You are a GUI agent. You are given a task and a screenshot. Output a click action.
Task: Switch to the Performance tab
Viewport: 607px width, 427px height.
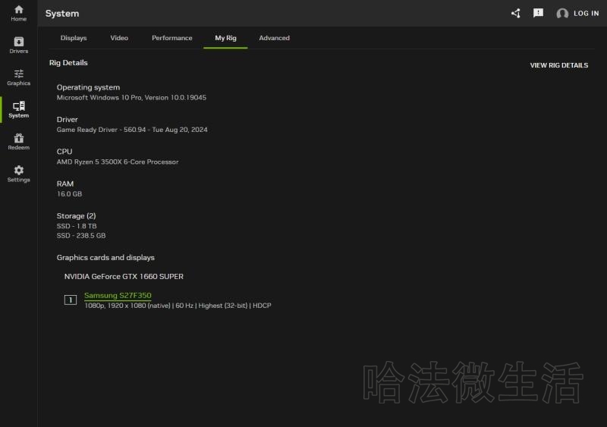point(172,38)
